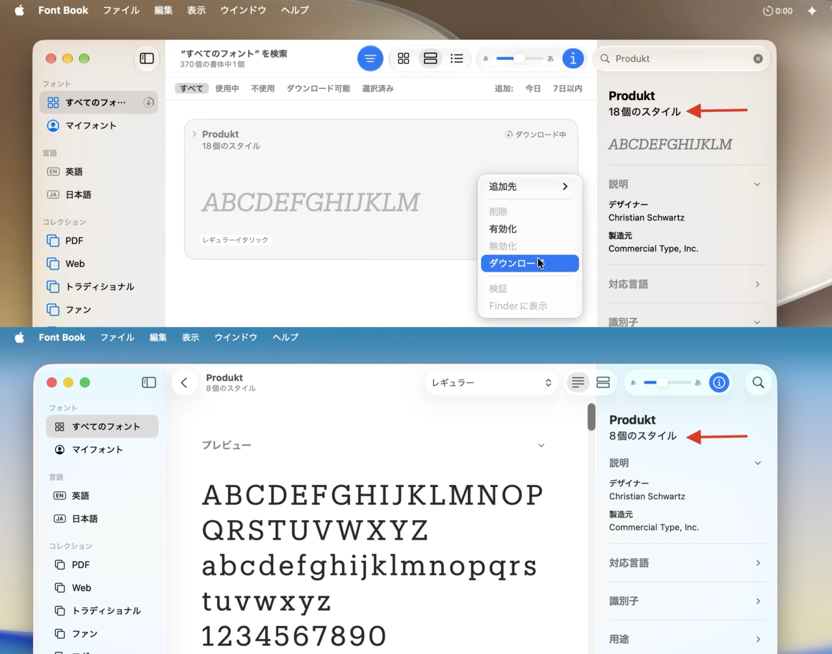
Task: Open 追加先 submenu in context menu
Action: click(x=529, y=187)
